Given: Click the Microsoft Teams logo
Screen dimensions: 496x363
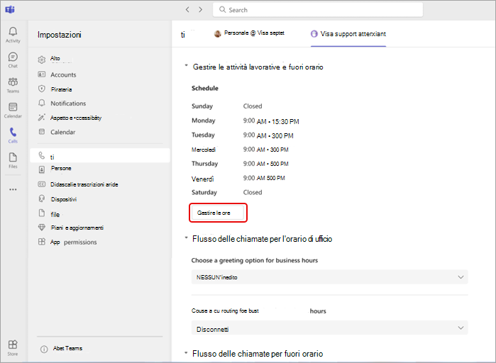Looking at the screenshot, I should tap(10, 10).
